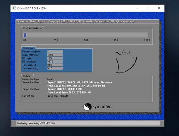Click the ghost mascot drawing
The height and width of the screenshot is (136, 179).
coord(124,61)
